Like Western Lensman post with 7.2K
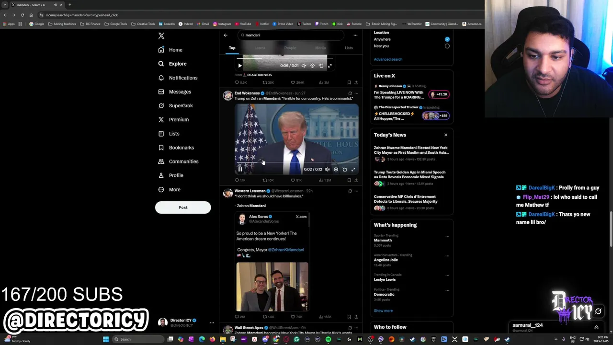The height and width of the screenshot is (345, 613). click(x=296, y=317)
